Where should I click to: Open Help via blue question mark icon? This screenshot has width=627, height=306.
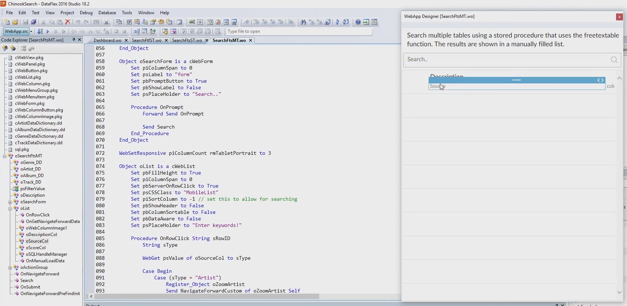(358, 22)
